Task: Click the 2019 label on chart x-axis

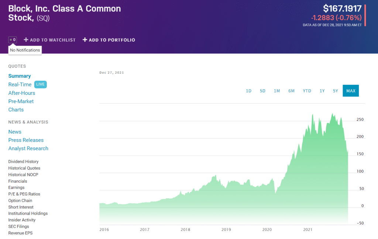Action: coord(226,230)
